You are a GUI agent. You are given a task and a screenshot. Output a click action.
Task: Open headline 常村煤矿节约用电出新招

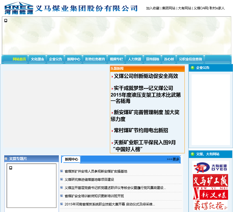(x=141, y=130)
